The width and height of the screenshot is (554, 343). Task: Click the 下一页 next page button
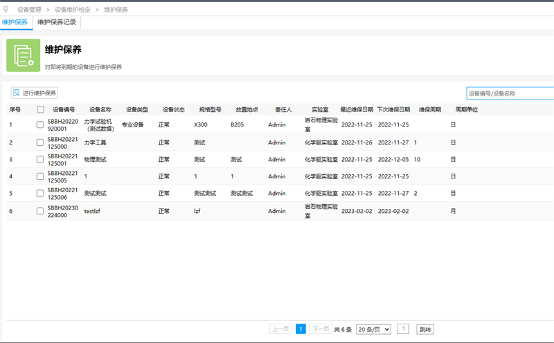point(320,329)
